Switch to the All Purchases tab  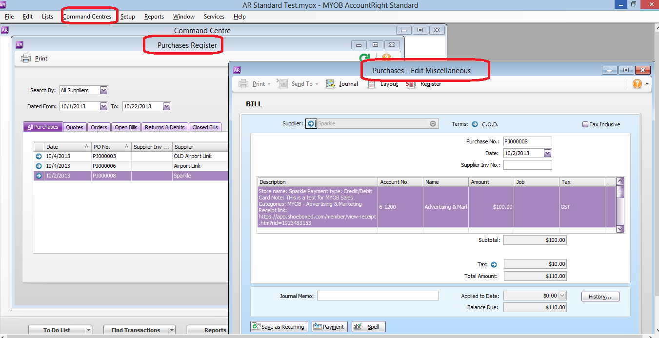[x=43, y=127]
